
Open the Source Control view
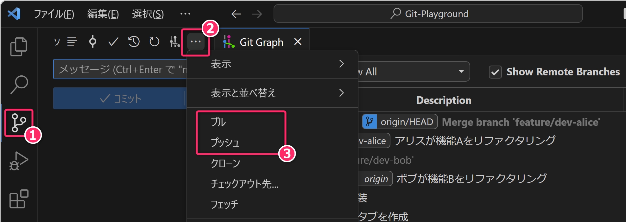(19, 123)
